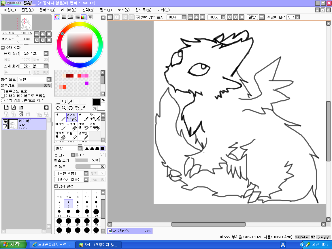The image size is (332, 249).
Task: Choose the eyedropper color picker tool
Action: (83, 108)
